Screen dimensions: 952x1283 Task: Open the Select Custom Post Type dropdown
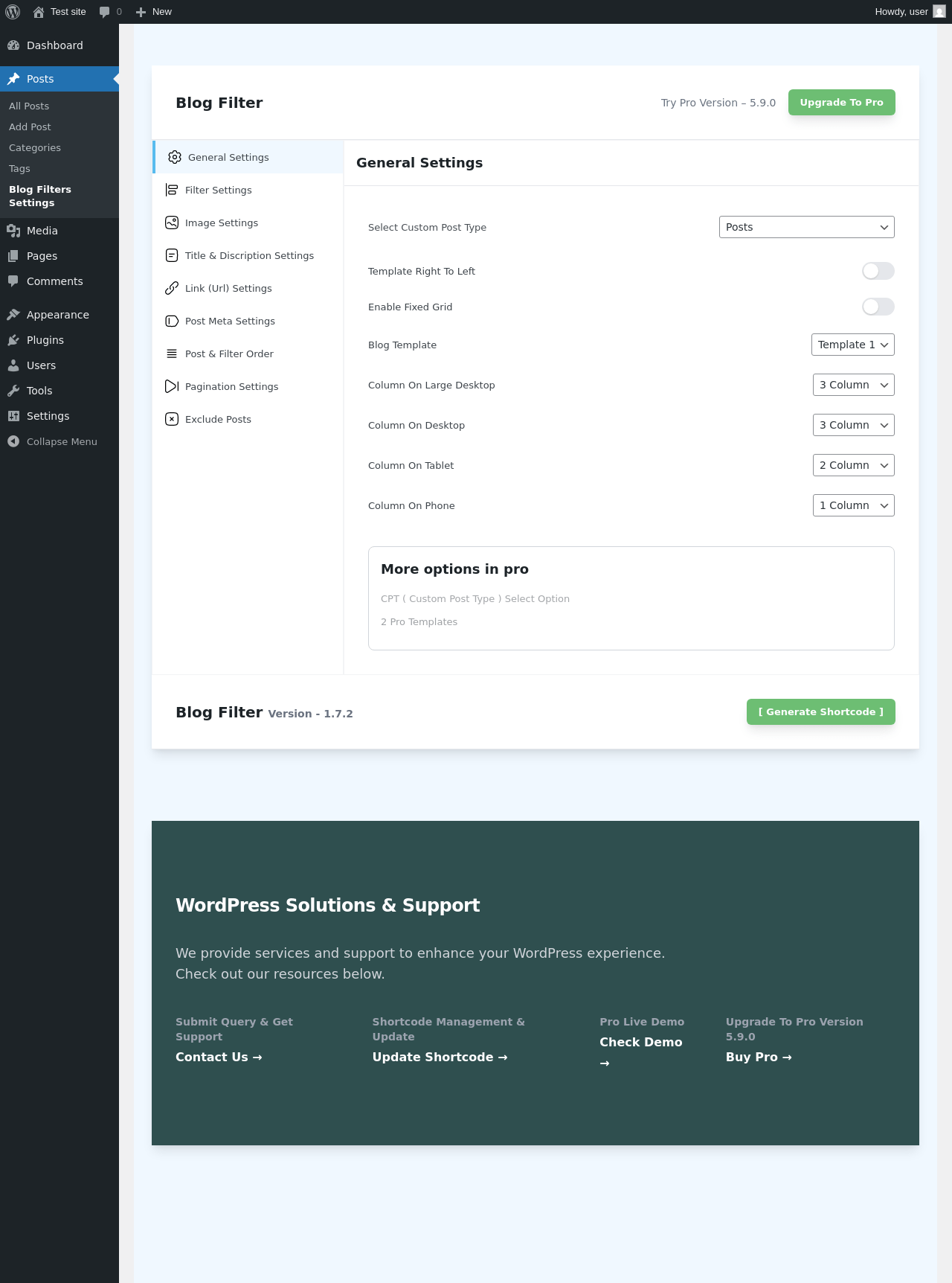pyautogui.click(x=806, y=227)
